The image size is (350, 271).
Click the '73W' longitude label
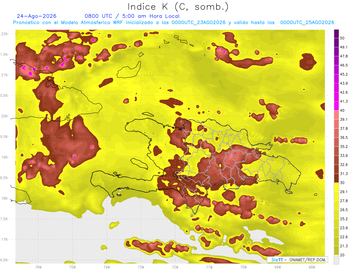click(x=141, y=267)
